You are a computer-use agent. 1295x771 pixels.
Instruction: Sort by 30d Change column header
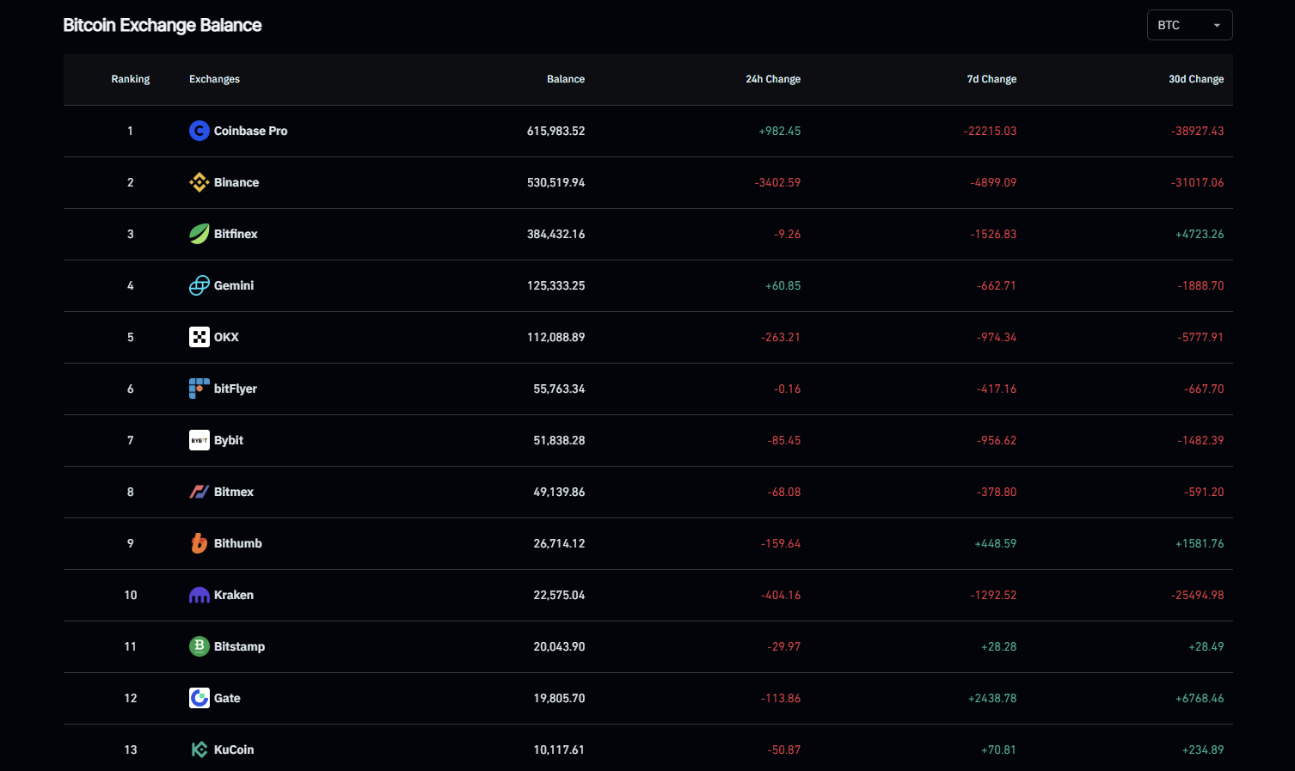(x=1196, y=79)
